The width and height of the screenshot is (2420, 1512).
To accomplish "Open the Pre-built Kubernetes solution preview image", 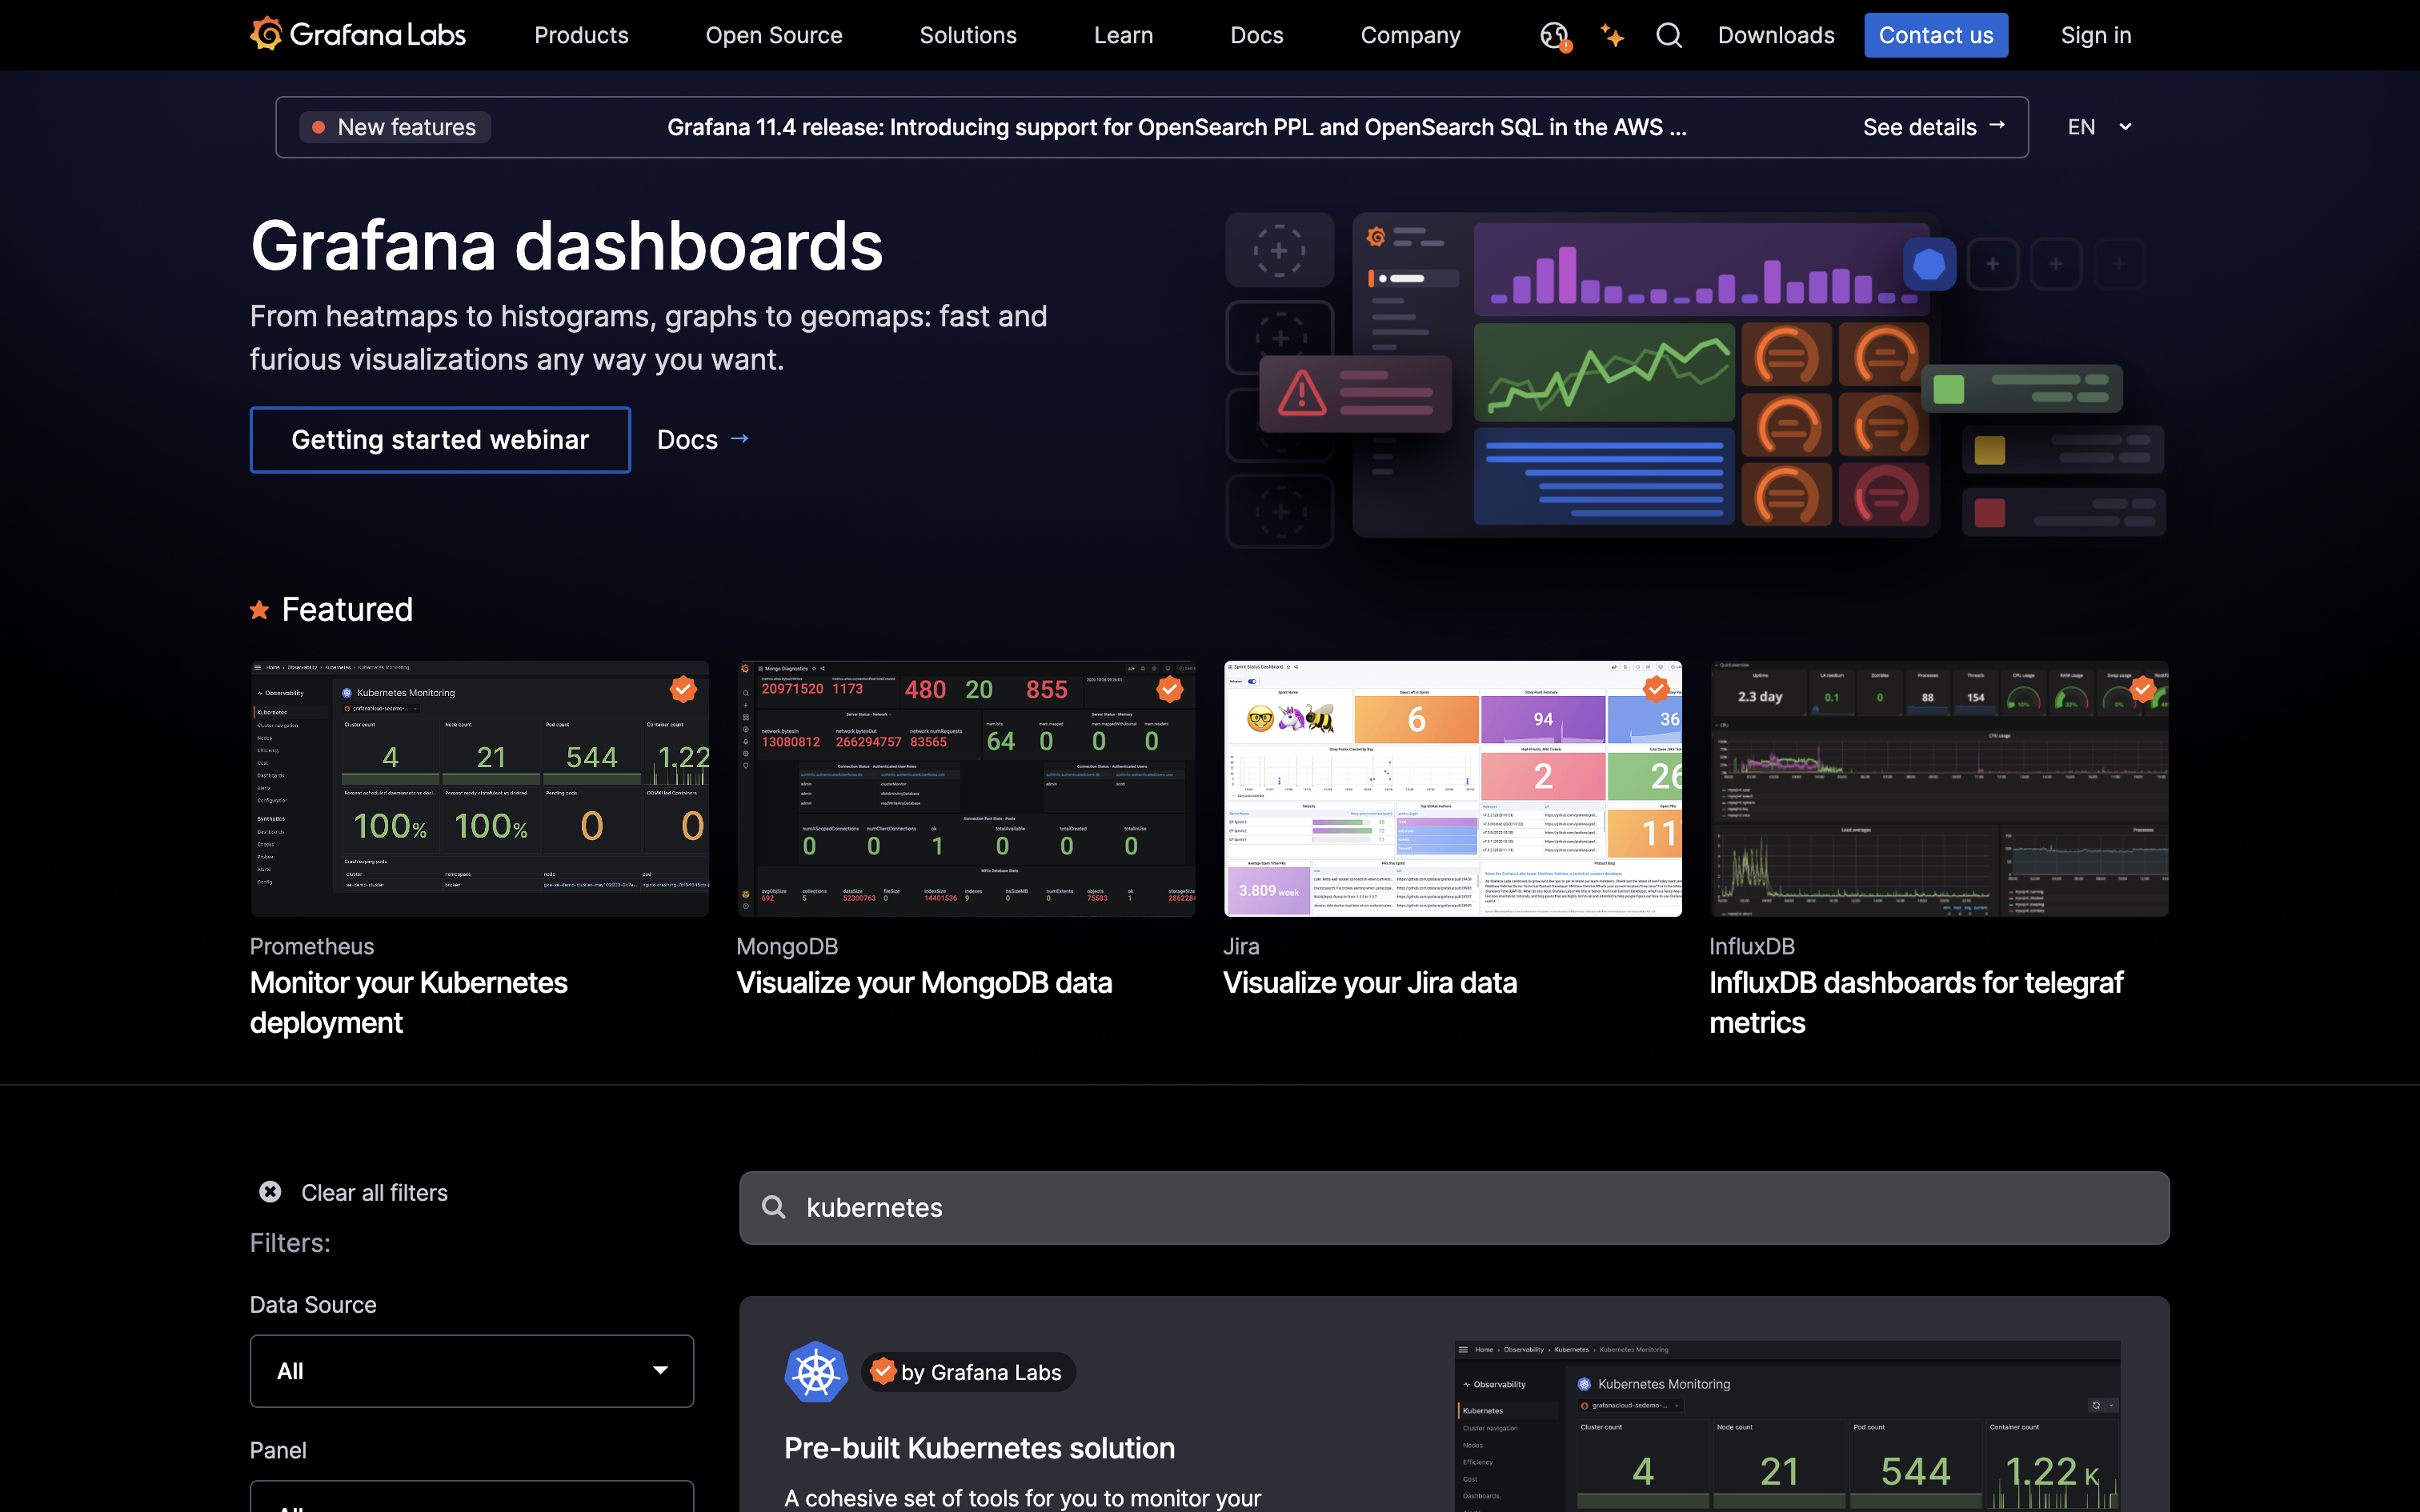I will (x=1787, y=1426).
